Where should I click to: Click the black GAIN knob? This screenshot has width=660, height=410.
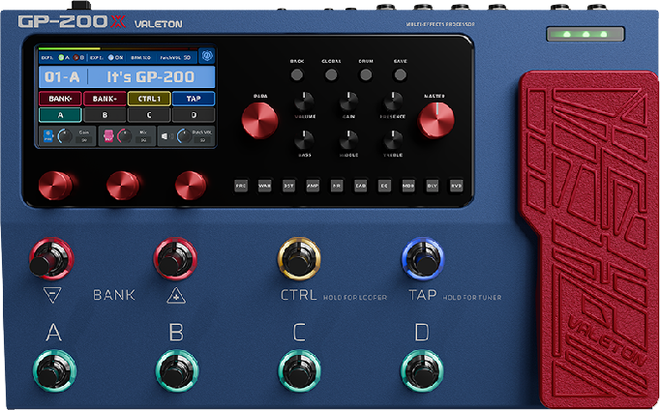click(348, 102)
